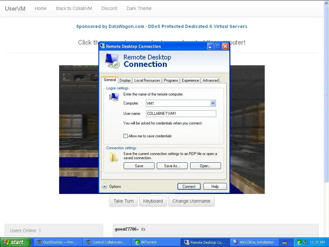Image resolution: width=329 pixels, height=247 pixels.
Task: Open the on-screen Keyboard button
Action: (x=153, y=201)
